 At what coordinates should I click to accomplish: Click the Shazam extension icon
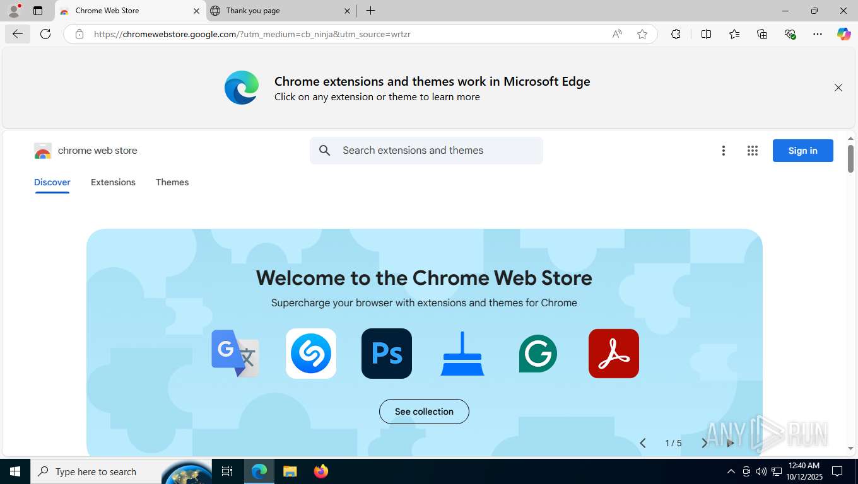311,354
